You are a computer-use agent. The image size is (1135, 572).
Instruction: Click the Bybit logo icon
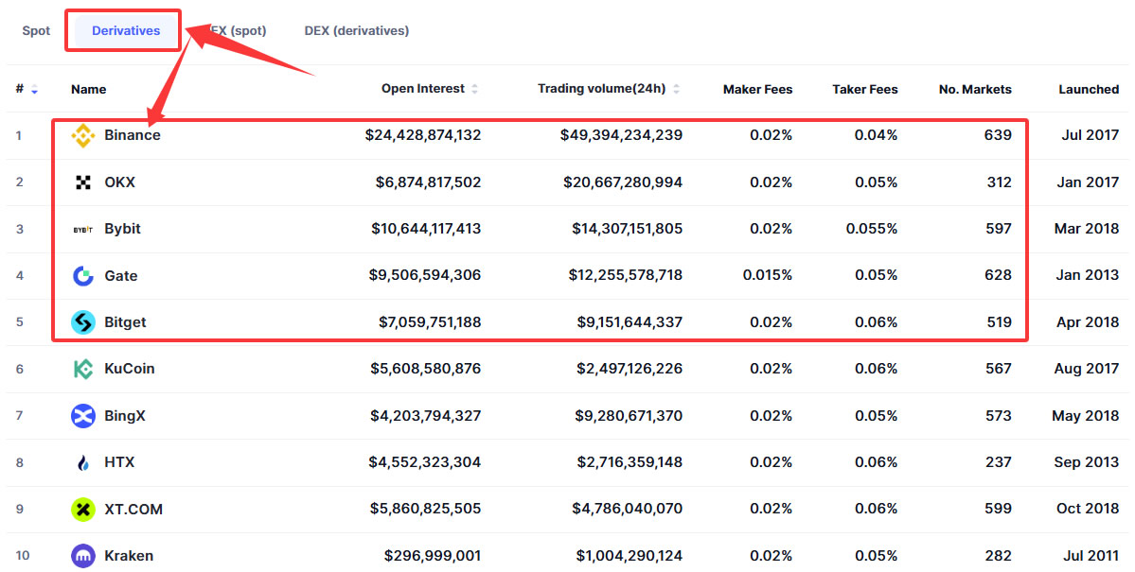point(83,230)
